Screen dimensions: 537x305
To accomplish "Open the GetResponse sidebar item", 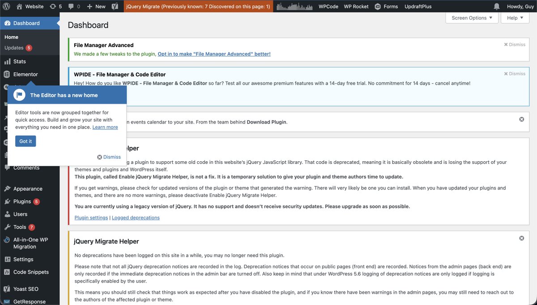I will pos(30,301).
